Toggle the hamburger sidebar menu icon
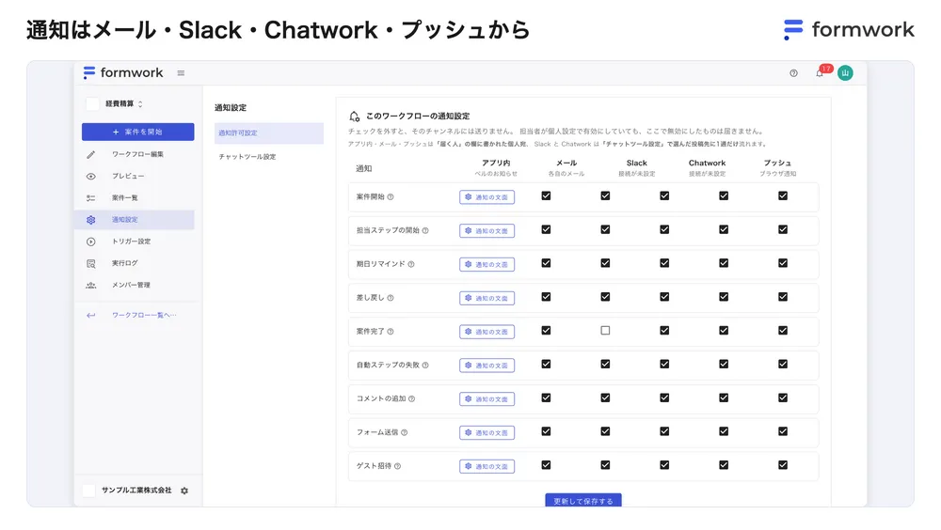This screenshot has width=941, height=530. 181,73
